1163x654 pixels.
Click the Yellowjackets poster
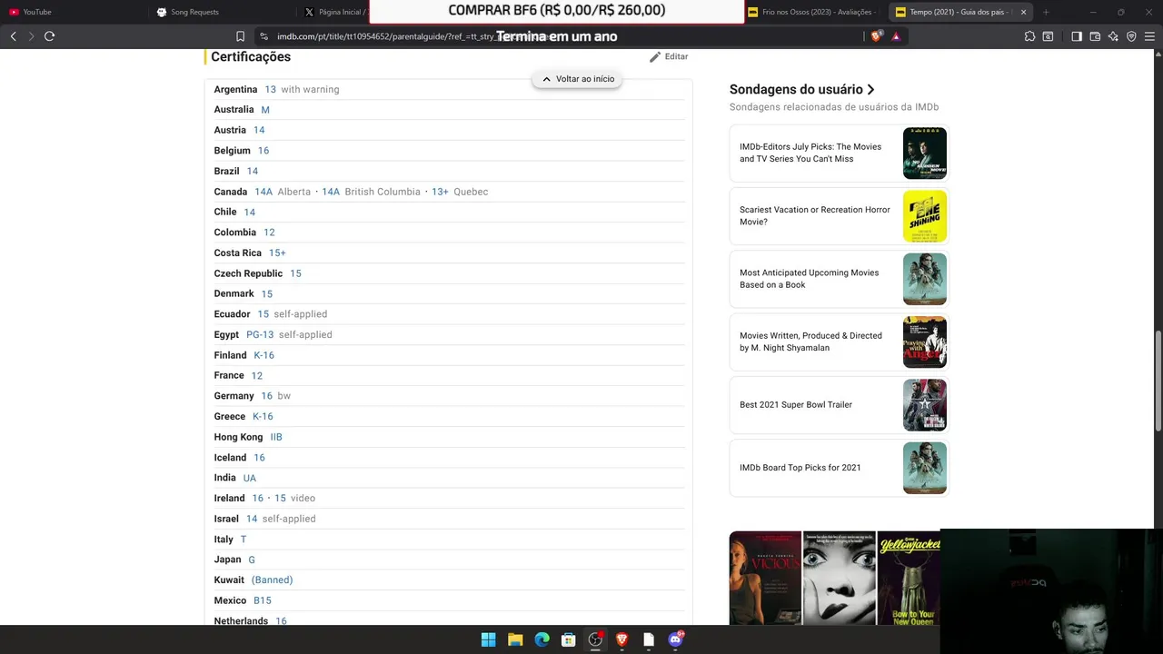click(x=909, y=578)
